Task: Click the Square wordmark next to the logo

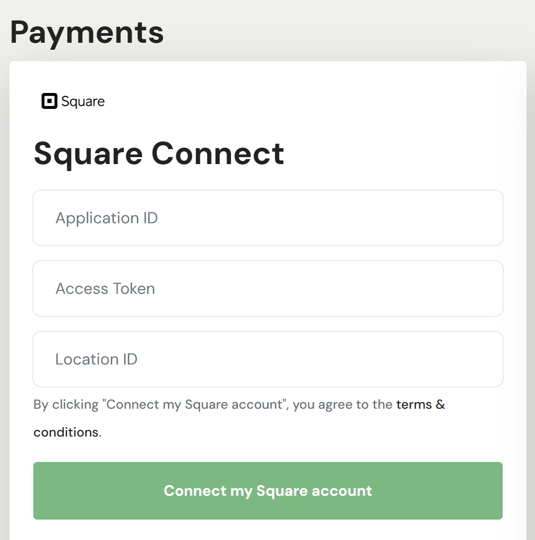Action: point(83,102)
